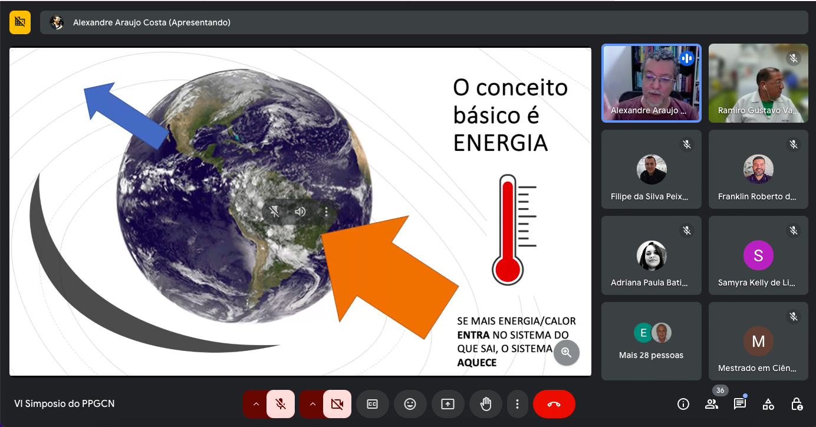The width and height of the screenshot is (816, 427).
Task: Click Filipe da Silva Peix... participant avatar
Action: tap(652, 170)
